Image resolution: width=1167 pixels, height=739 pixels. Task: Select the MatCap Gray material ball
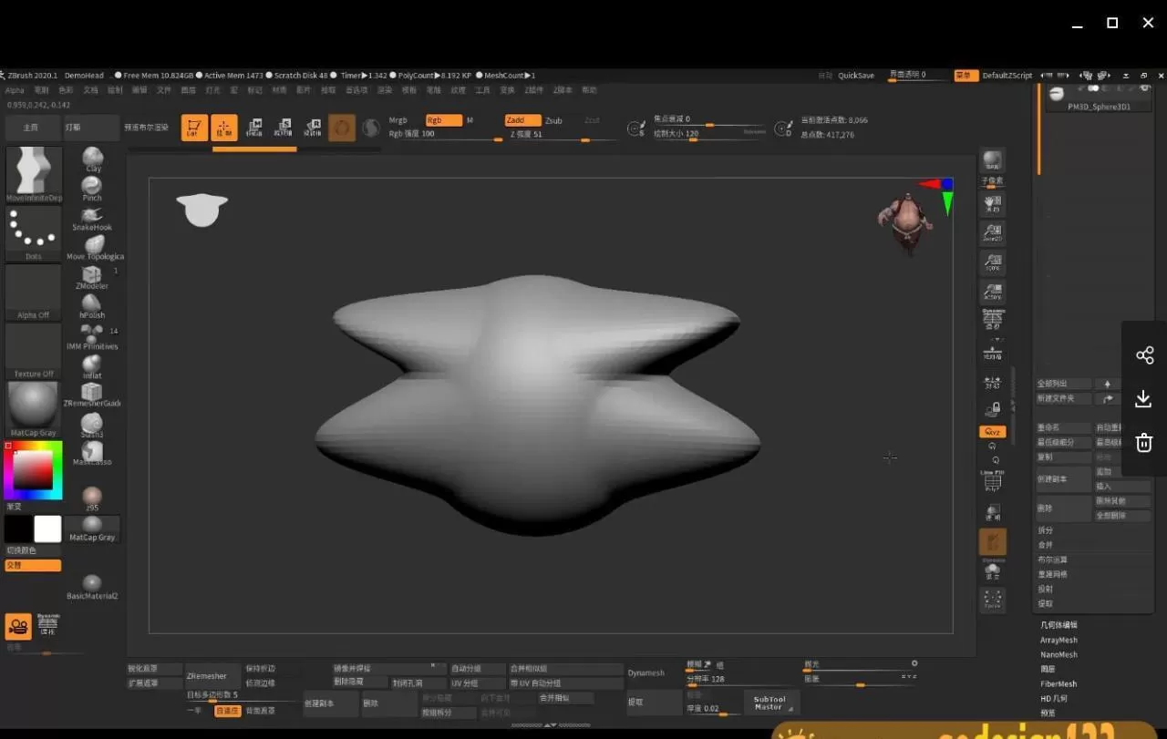point(92,524)
